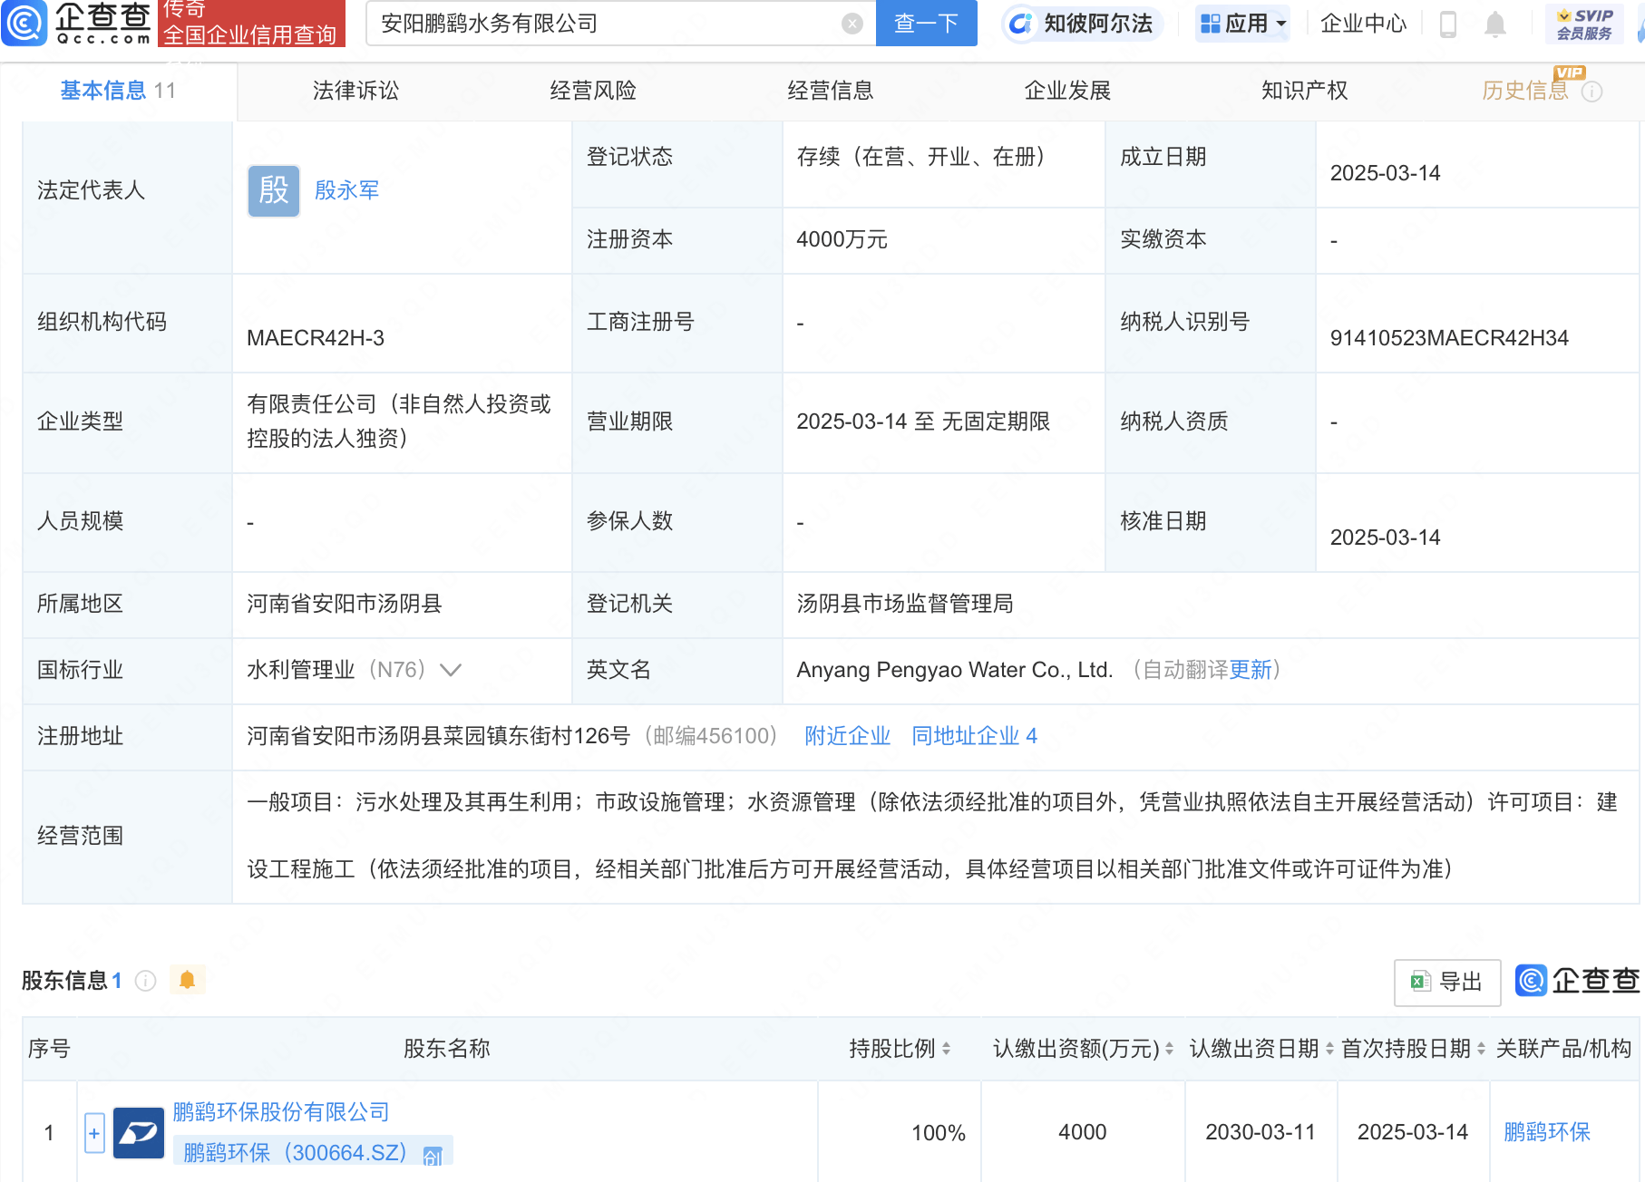Click the 全国企业信用查询 banner
This screenshot has height=1182, width=1645.
[251, 24]
